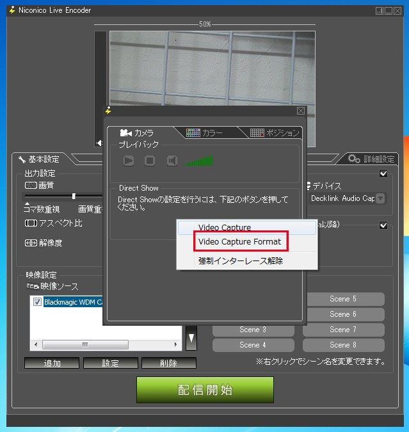409x432 pixels.
Task: Click the カラー tab color grid icon
Action: click(x=193, y=132)
